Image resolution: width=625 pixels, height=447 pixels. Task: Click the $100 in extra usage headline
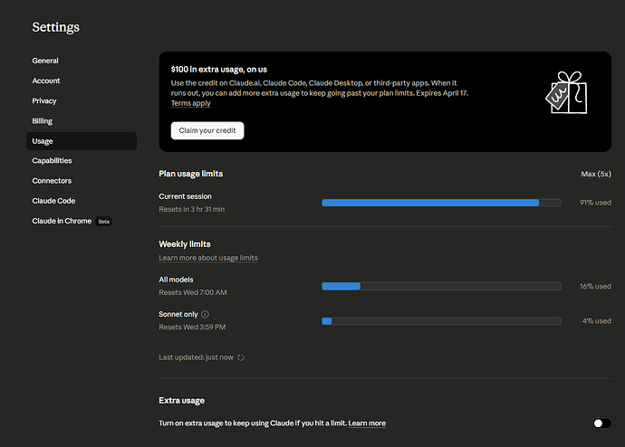(219, 70)
